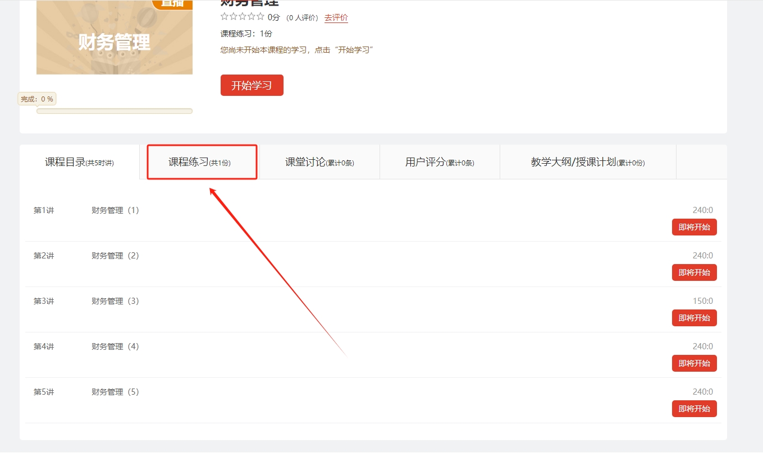
Task: Click 即将开始 button for lecture 4
Action: [x=694, y=363]
